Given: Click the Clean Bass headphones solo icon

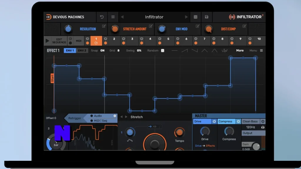Looking at the screenshot, I should (x=263, y=127).
